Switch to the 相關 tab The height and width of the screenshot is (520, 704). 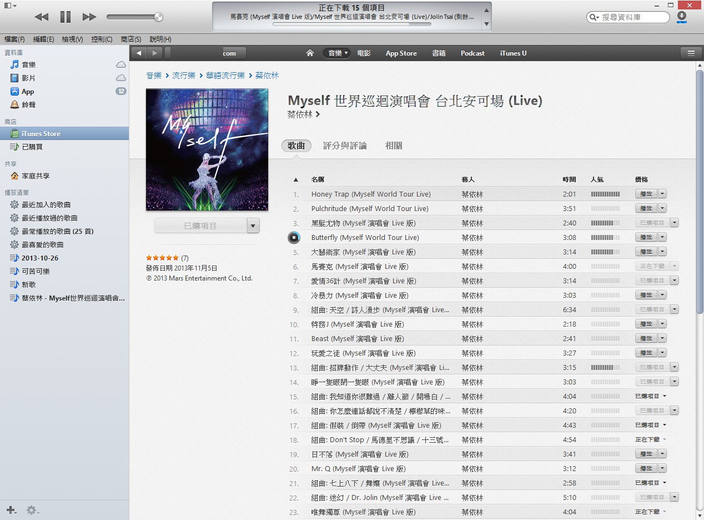pos(394,146)
